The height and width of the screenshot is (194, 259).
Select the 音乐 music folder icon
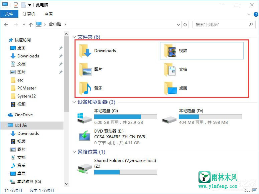(x=85, y=88)
